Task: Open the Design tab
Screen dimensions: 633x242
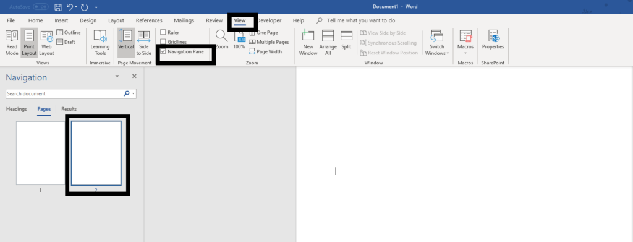Action: click(x=88, y=20)
